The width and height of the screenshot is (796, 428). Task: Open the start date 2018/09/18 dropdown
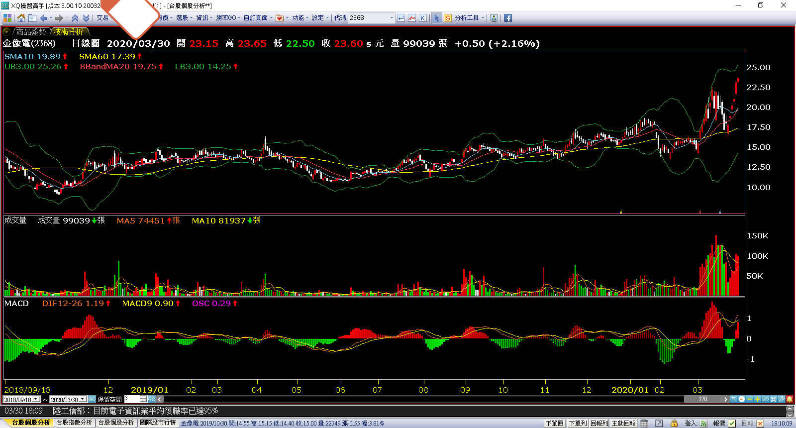(36, 399)
